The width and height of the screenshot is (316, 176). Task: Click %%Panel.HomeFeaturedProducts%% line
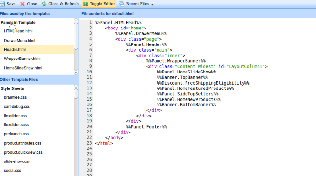196,88
